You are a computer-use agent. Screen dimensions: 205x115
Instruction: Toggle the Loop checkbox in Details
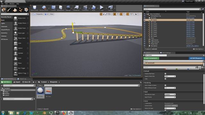165,79
